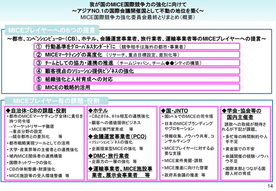Click the bullet CBとホテル、ホテル相互の連携強化

119,116
